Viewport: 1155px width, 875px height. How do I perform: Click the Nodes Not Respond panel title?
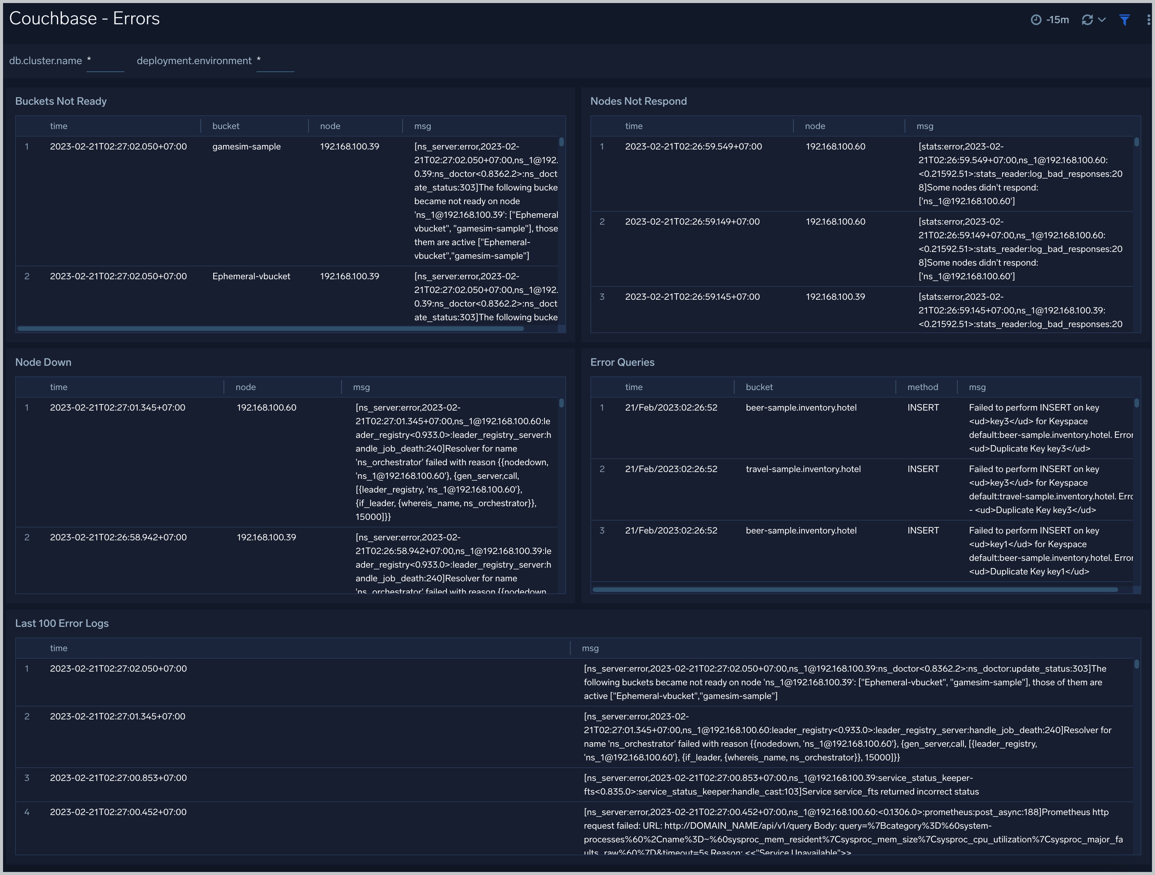click(638, 101)
